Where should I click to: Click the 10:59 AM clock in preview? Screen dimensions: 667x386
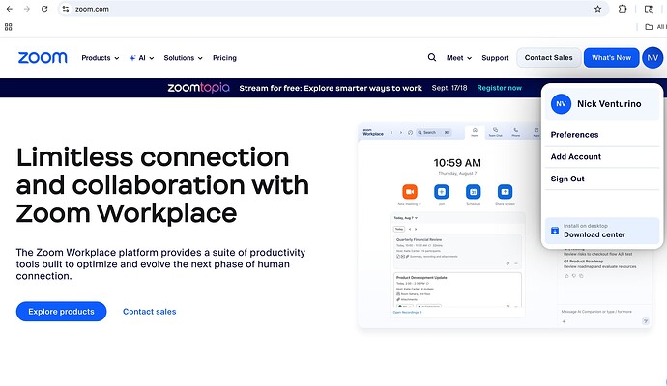click(457, 163)
